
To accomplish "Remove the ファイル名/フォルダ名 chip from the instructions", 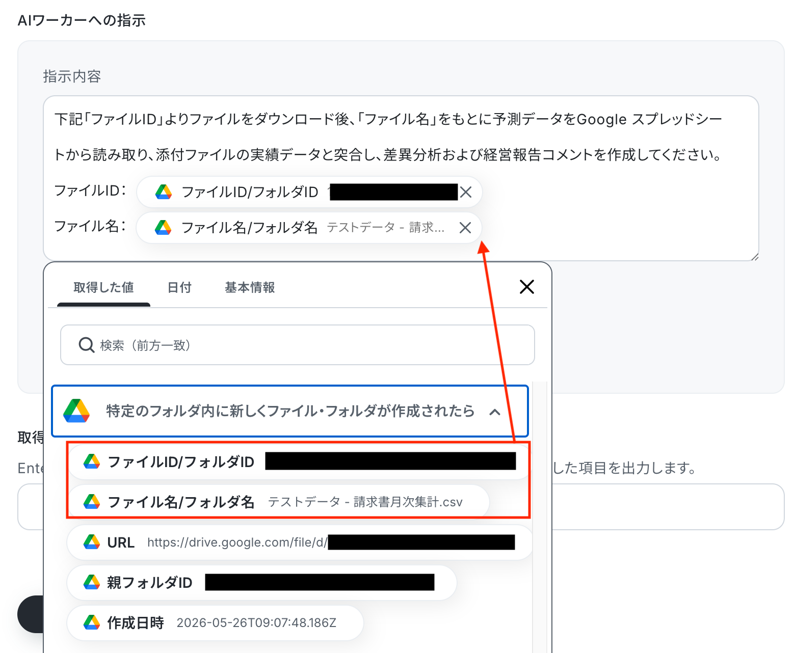I will coord(465,228).
